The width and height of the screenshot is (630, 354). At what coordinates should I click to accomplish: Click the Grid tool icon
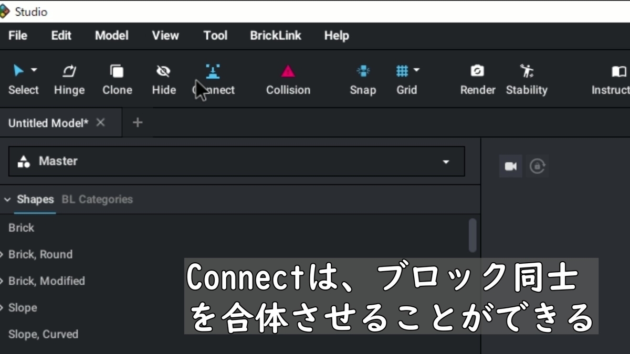click(x=402, y=71)
